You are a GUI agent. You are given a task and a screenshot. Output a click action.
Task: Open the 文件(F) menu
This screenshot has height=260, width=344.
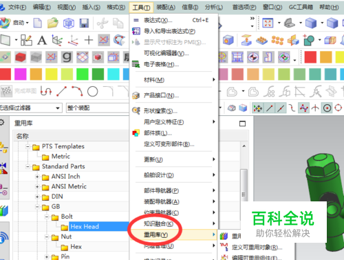coord(17,8)
